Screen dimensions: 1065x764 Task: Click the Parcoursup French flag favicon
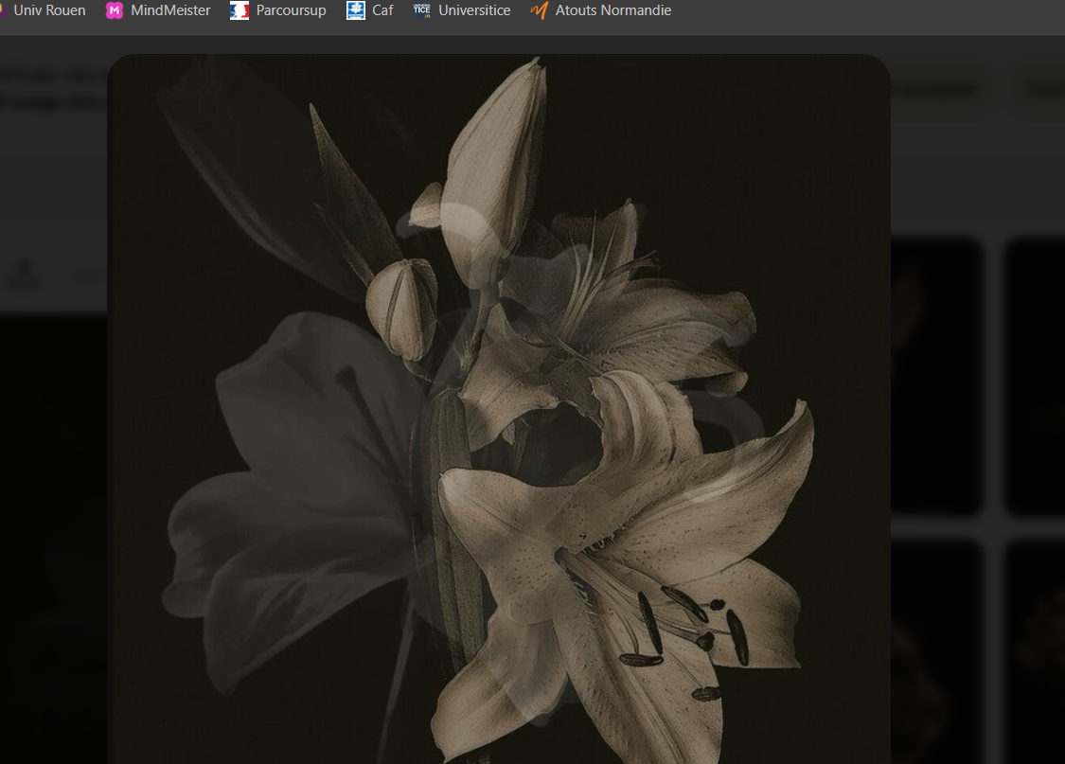(240, 10)
